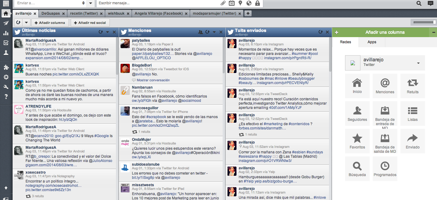The width and height of the screenshot is (437, 200).
Task: Refresh the Menciones column
Action: pos(207,32)
